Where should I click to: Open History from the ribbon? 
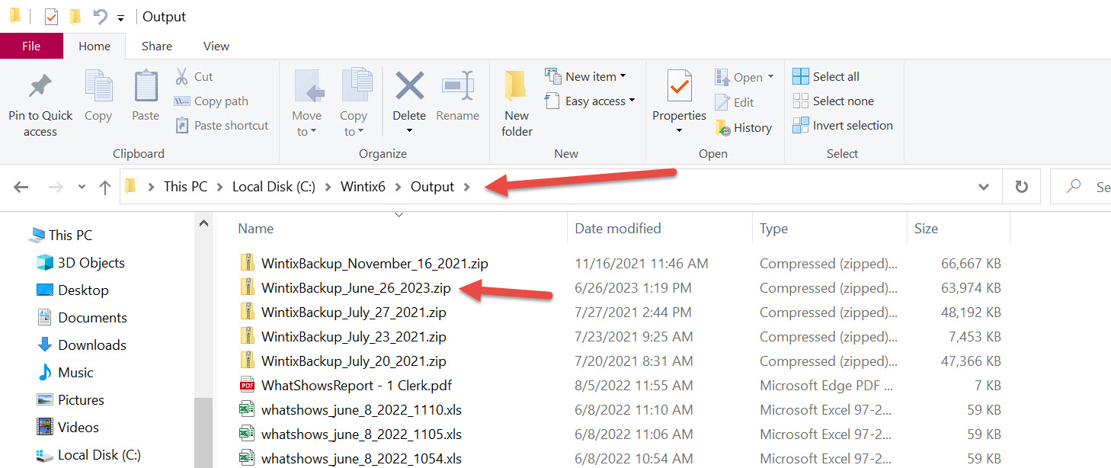pyautogui.click(x=744, y=127)
